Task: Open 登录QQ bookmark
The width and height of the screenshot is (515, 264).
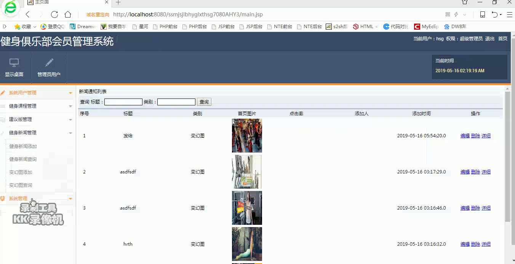Action: coord(53,27)
